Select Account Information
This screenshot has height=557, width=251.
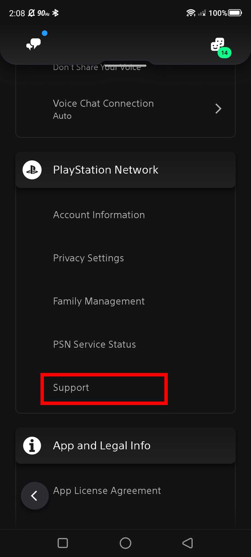click(99, 215)
